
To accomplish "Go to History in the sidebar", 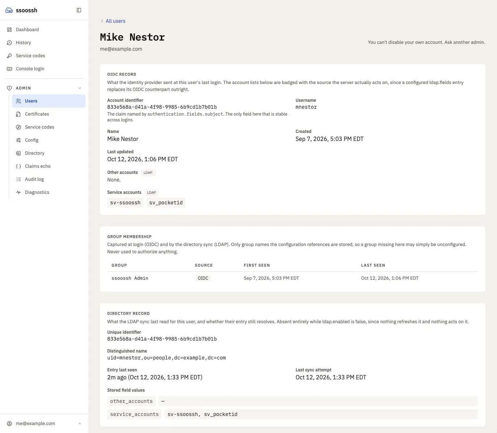I will (44, 43).
